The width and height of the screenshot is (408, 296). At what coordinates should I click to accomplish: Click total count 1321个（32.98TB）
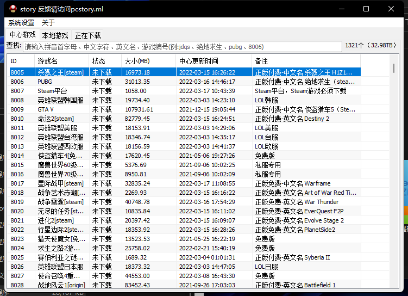tap(371, 45)
